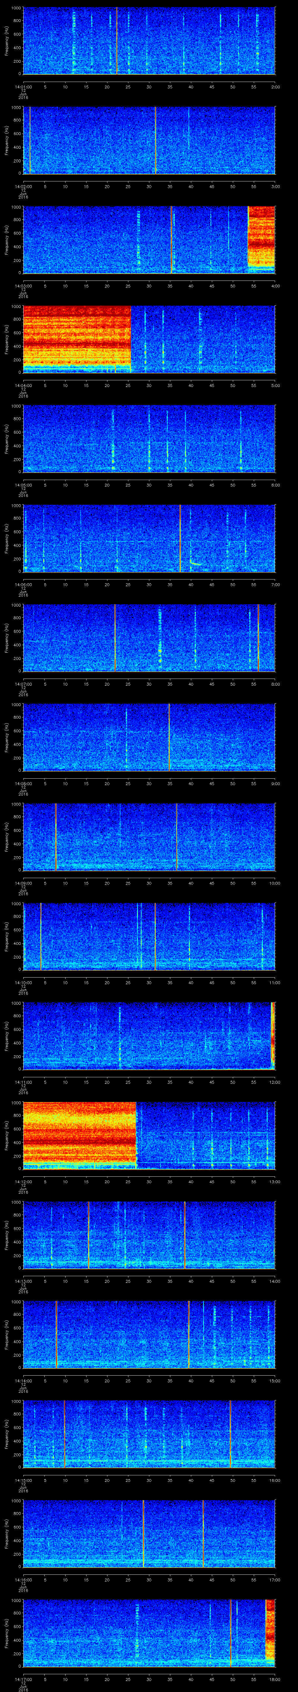Click the "9:00" end time label

276,783
